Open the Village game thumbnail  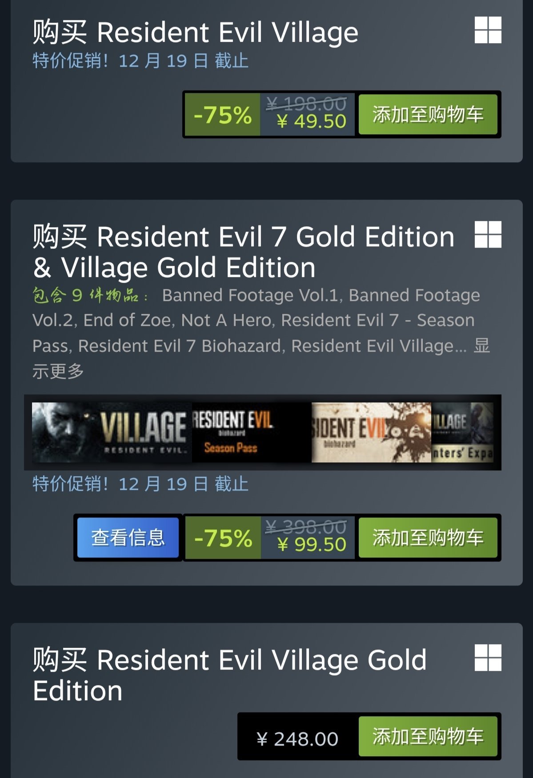click(112, 433)
